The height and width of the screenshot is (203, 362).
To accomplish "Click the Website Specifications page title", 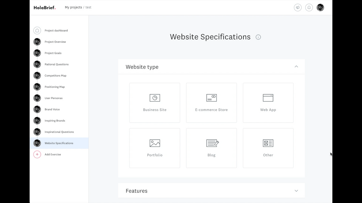I will click(210, 37).
